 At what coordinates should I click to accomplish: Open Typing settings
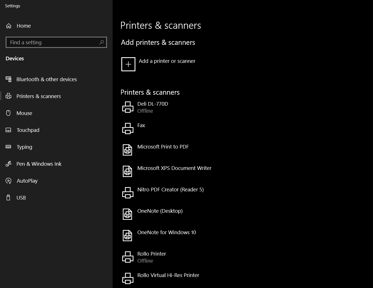(x=24, y=147)
